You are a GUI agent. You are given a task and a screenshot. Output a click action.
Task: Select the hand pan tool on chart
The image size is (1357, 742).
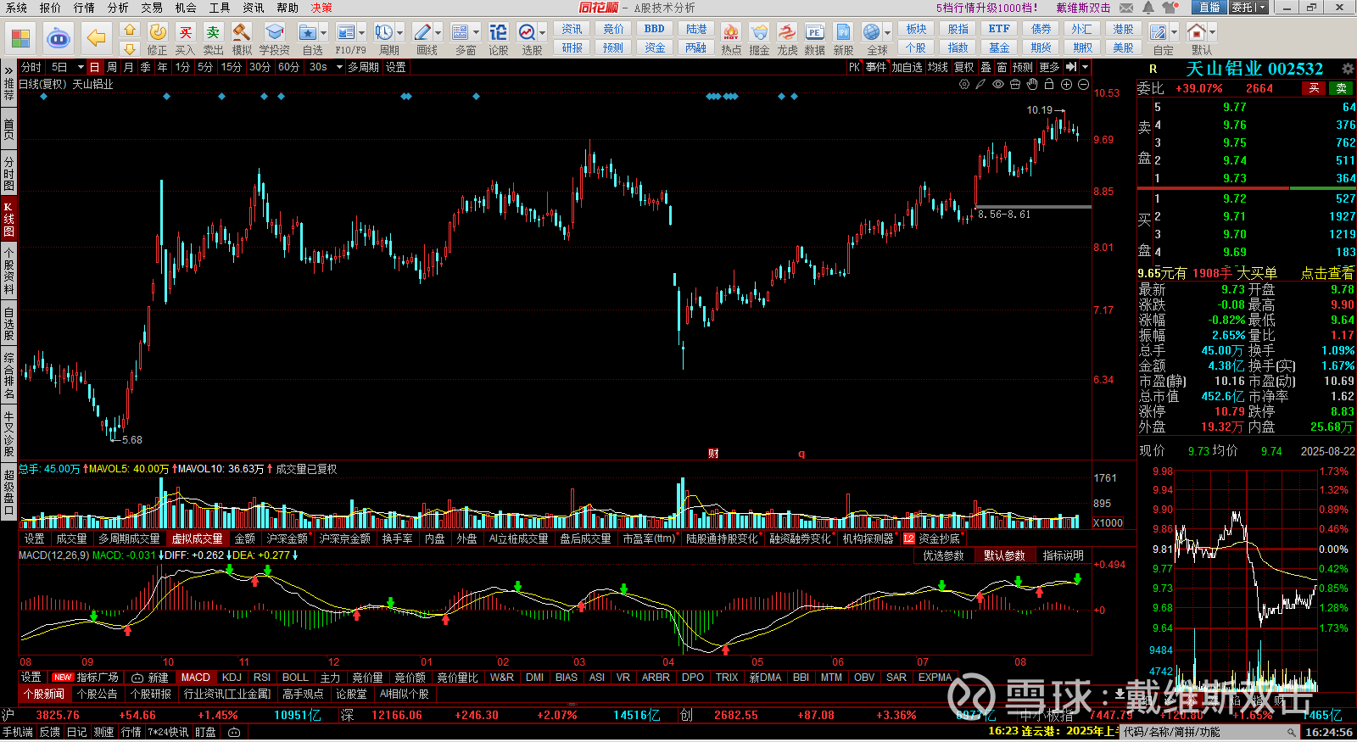coord(1031,84)
